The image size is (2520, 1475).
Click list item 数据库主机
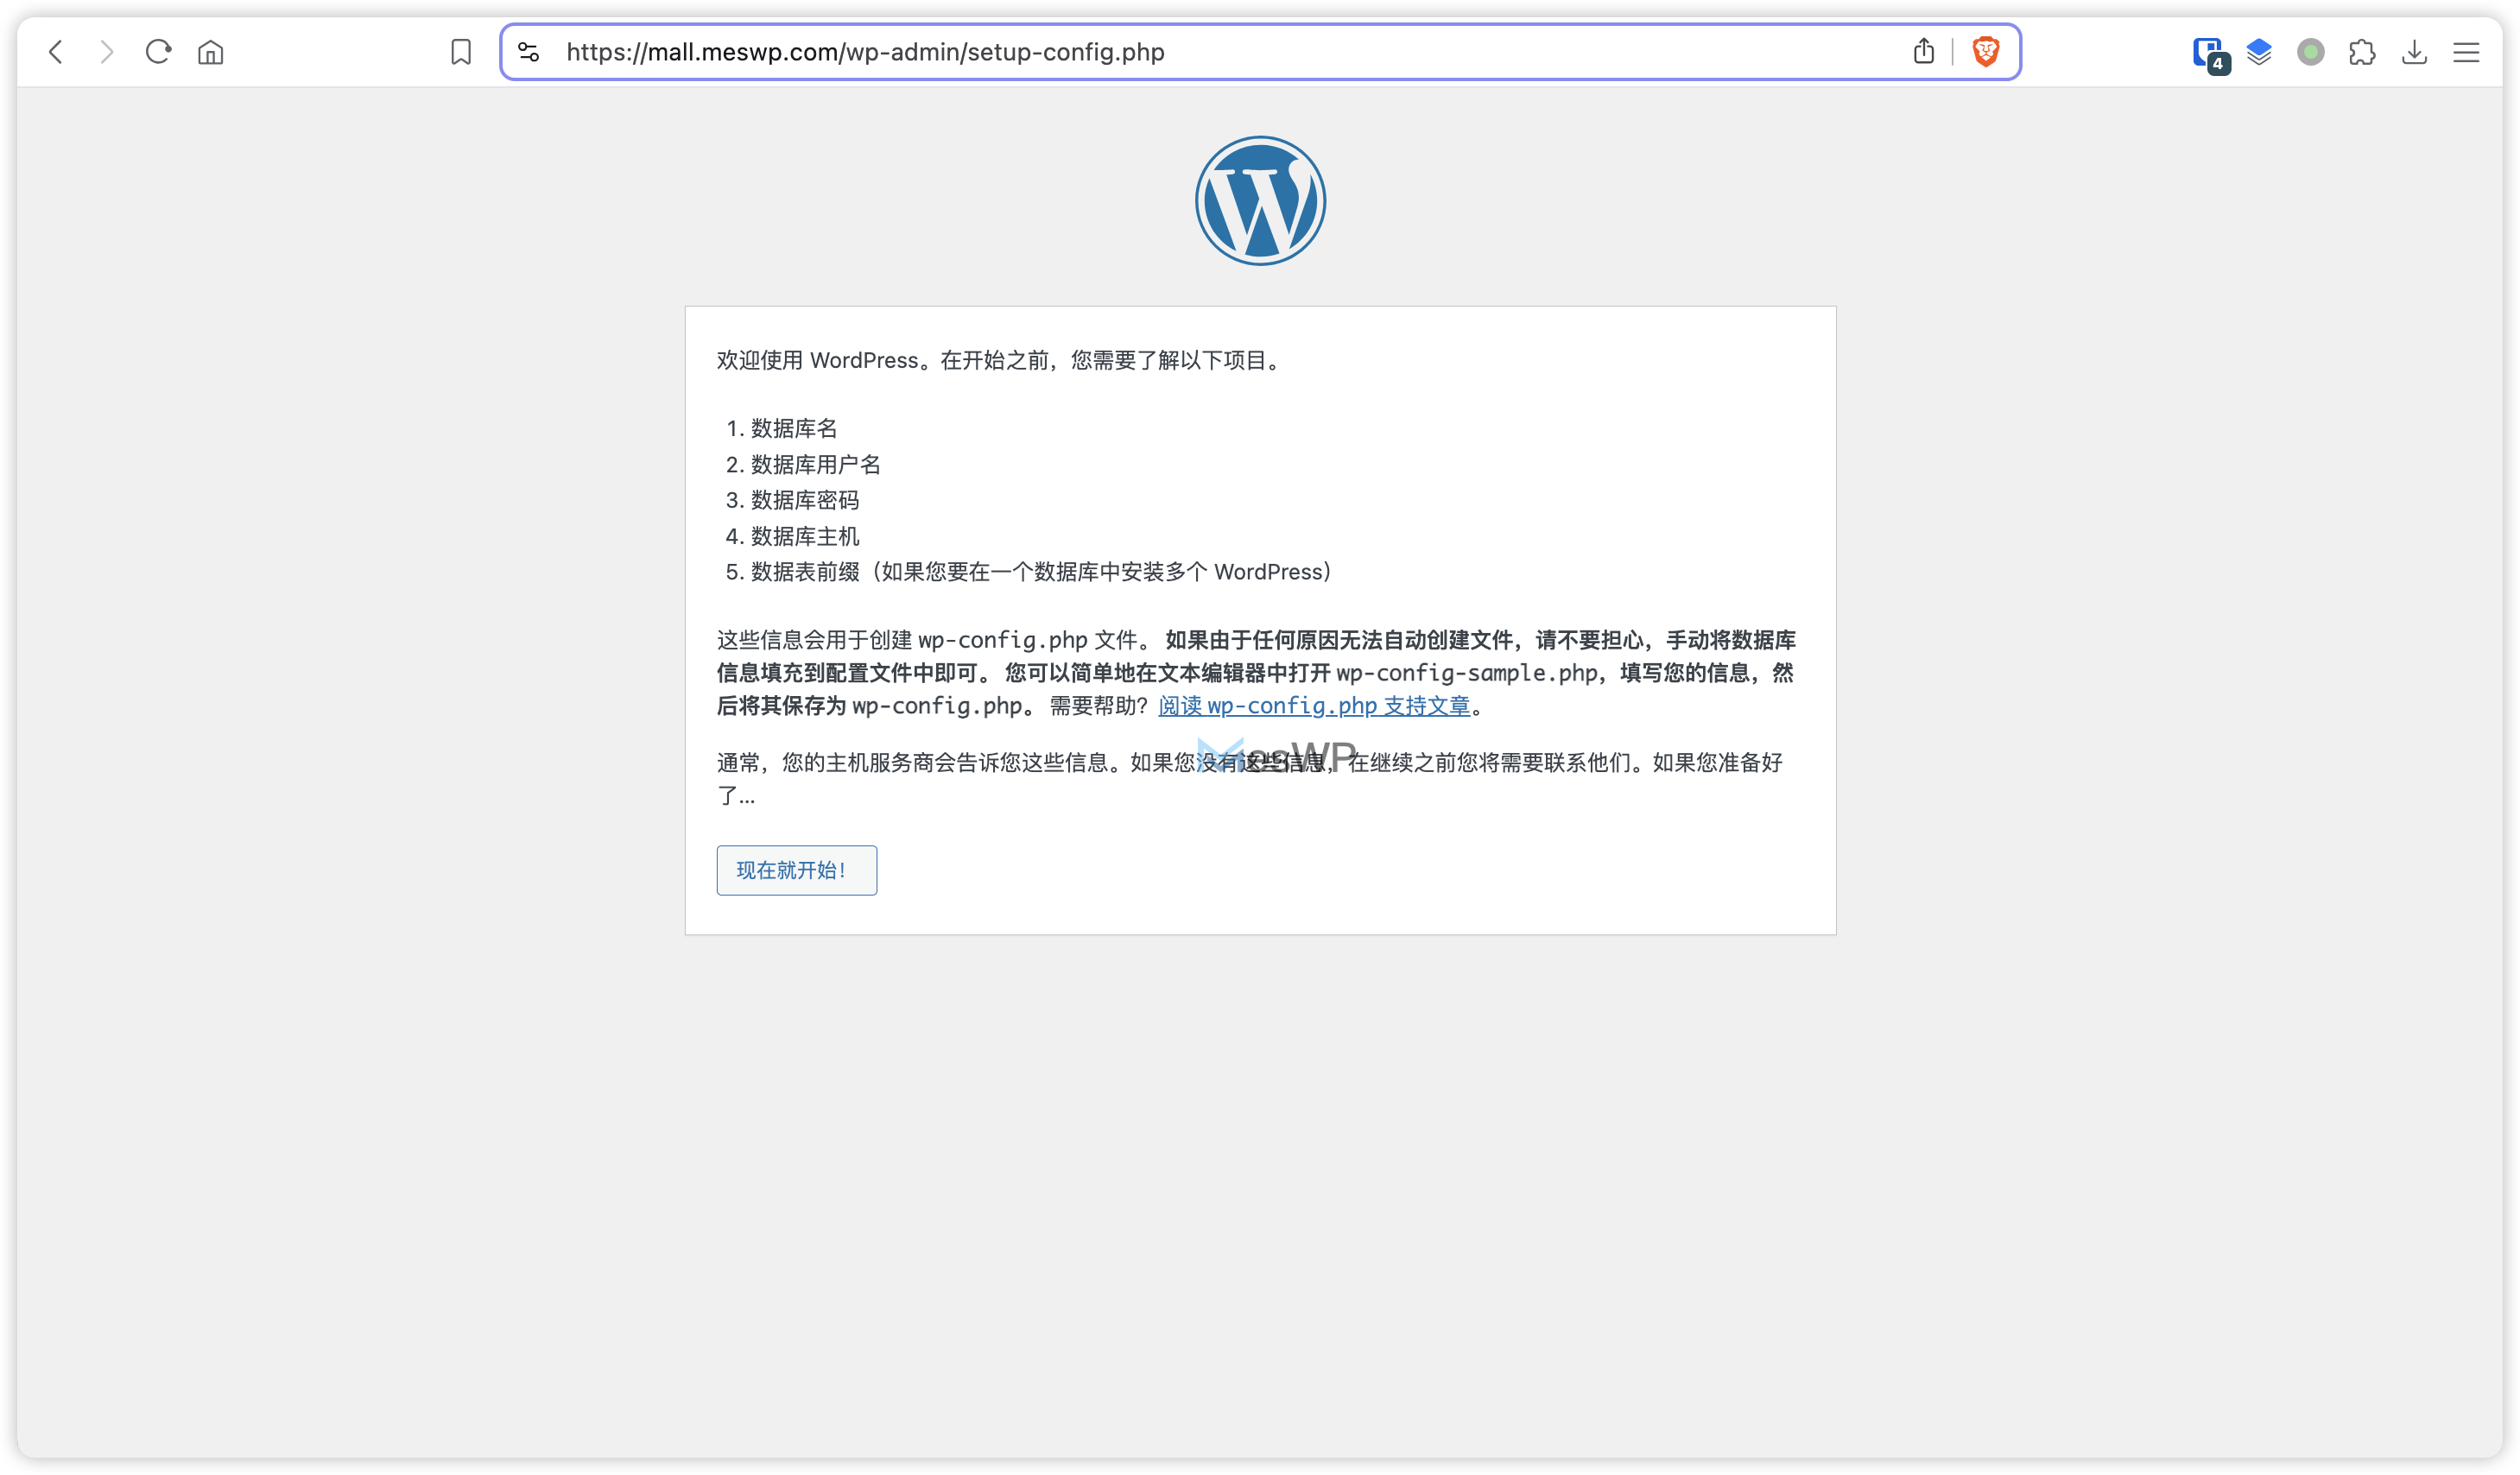coord(805,537)
